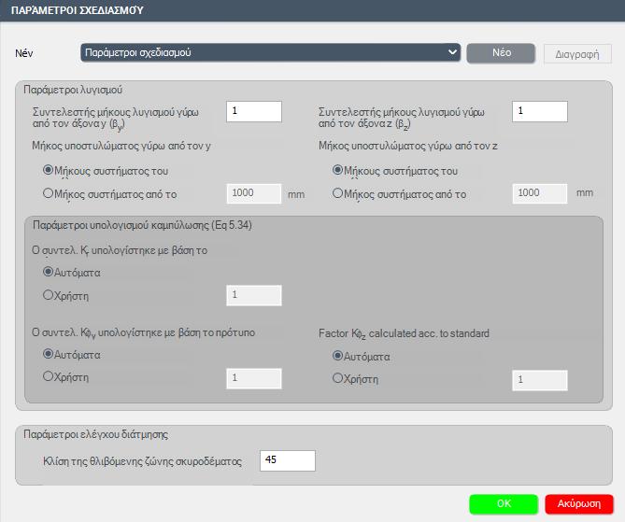Click the Νέο button

click(501, 53)
